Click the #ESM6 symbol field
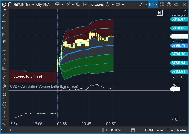The height and width of the screenshot is (134, 189). pos(18,5)
